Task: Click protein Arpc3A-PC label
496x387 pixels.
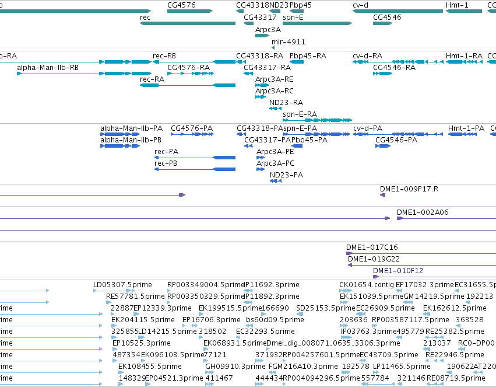Action: pos(275,163)
